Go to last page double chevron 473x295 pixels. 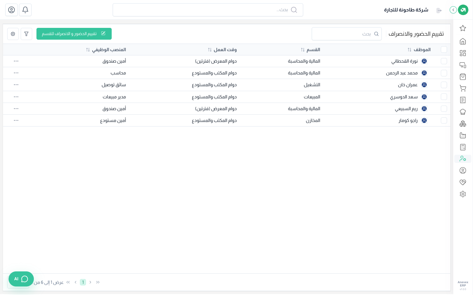(68, 282)
